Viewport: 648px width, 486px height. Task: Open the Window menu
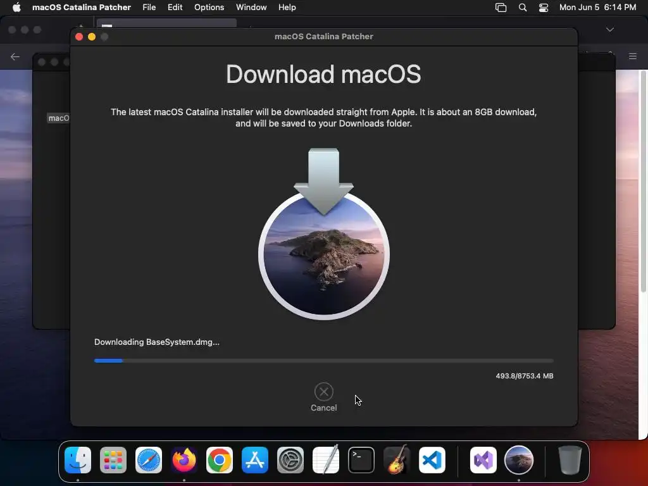(x=251, y=8)
